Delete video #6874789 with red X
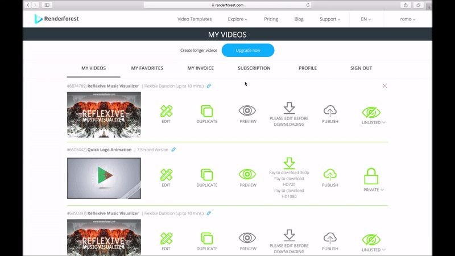This screenshot has height=256, width=455. click(384, 86)
